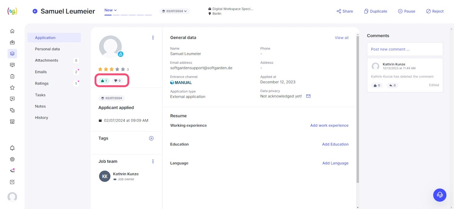Click the data privacy envelope icon

[x=308, y=96]
